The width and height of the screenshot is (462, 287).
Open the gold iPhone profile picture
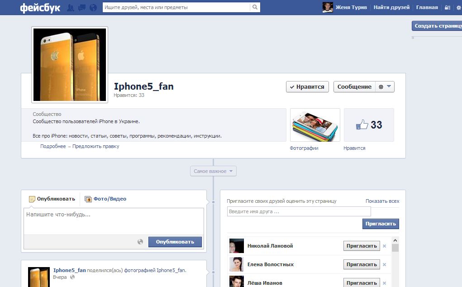(x=70, y=65)
